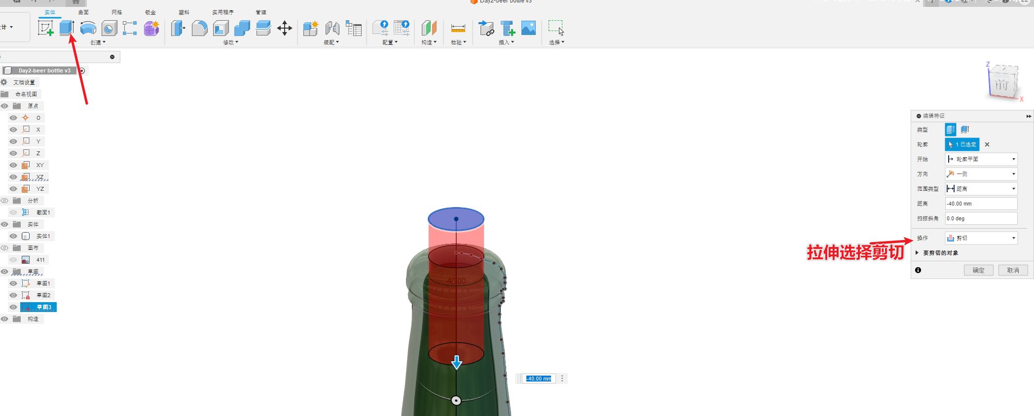Click the Measure ruler icon
The height and width of the screenshot is (416, 1034).
click(x=458, y=28)
